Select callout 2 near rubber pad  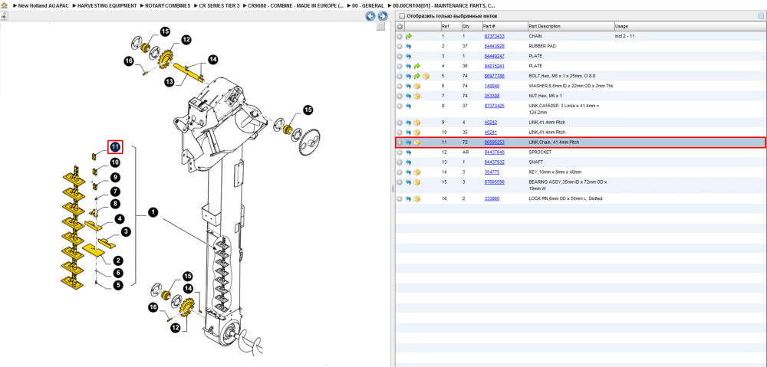click(x=118, y=261)
